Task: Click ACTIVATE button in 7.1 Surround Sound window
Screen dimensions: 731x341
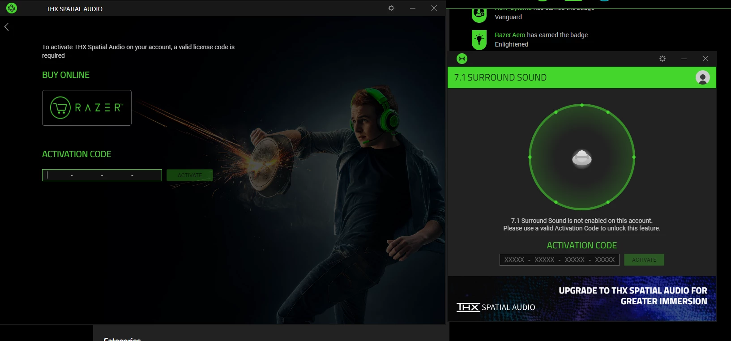Action: (644, 260)
